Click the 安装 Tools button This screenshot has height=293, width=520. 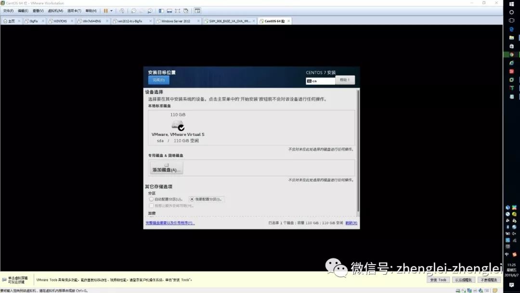click(438, 280)
